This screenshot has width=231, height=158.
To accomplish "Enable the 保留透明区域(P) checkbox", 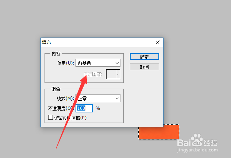I will 50,117.
